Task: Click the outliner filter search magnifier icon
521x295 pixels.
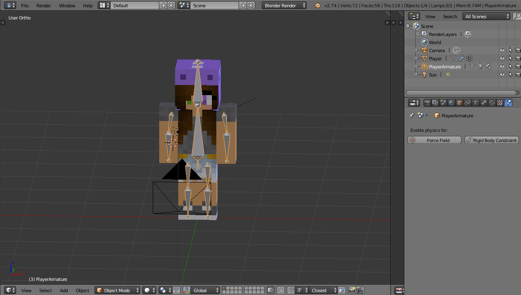Action: [517, 16]
